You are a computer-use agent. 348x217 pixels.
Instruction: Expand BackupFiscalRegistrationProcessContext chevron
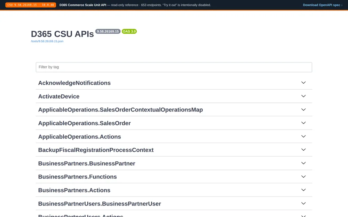[303, 150]
